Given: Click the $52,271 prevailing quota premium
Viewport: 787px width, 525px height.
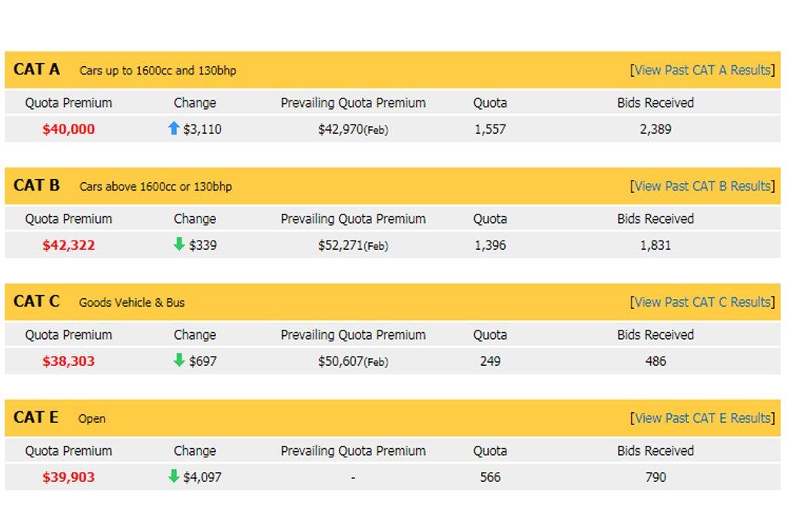Looking at the screenshot, I should pyautogui.click(x=340, y=245).
